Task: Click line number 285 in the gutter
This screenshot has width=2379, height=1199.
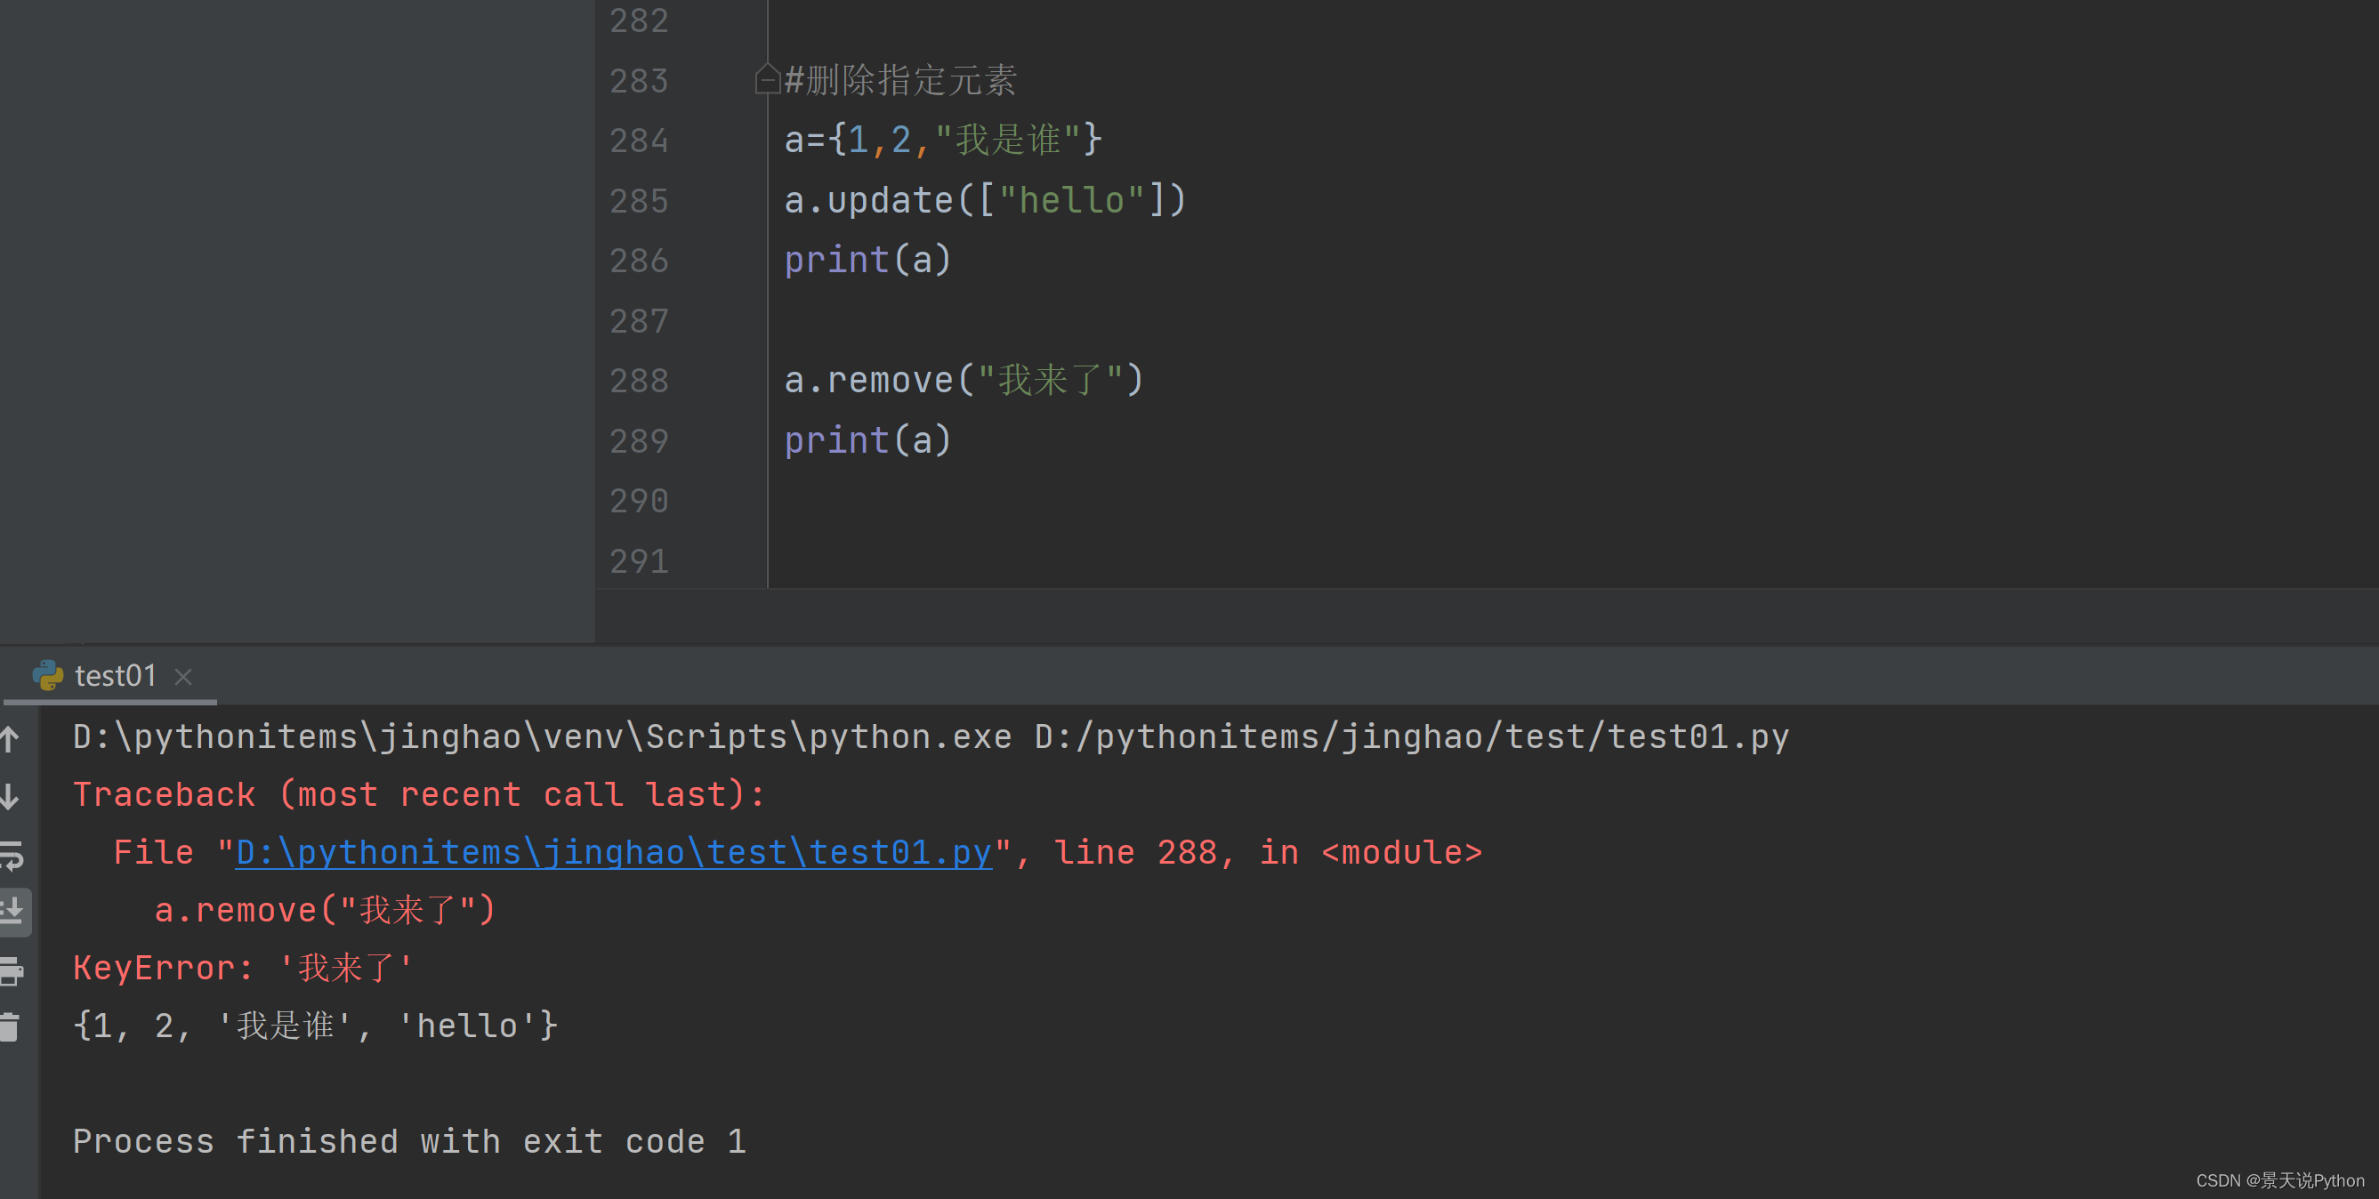Action: [x=639, y=200]
